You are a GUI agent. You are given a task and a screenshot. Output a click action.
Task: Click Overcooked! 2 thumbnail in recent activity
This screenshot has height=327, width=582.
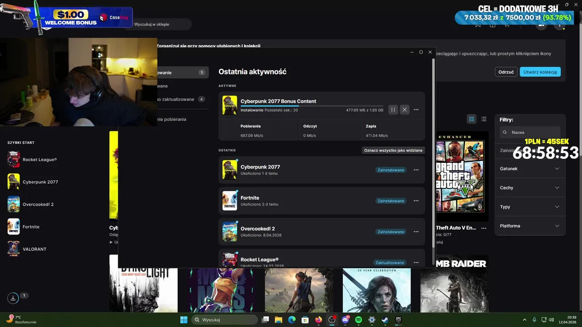point(230,232)
